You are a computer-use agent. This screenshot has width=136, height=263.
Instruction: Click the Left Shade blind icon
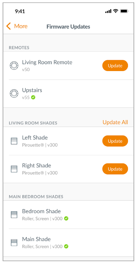(x=14, y=141)
